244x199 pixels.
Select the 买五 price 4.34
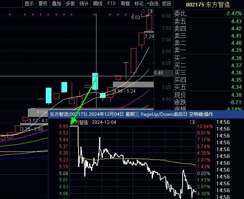236,87
